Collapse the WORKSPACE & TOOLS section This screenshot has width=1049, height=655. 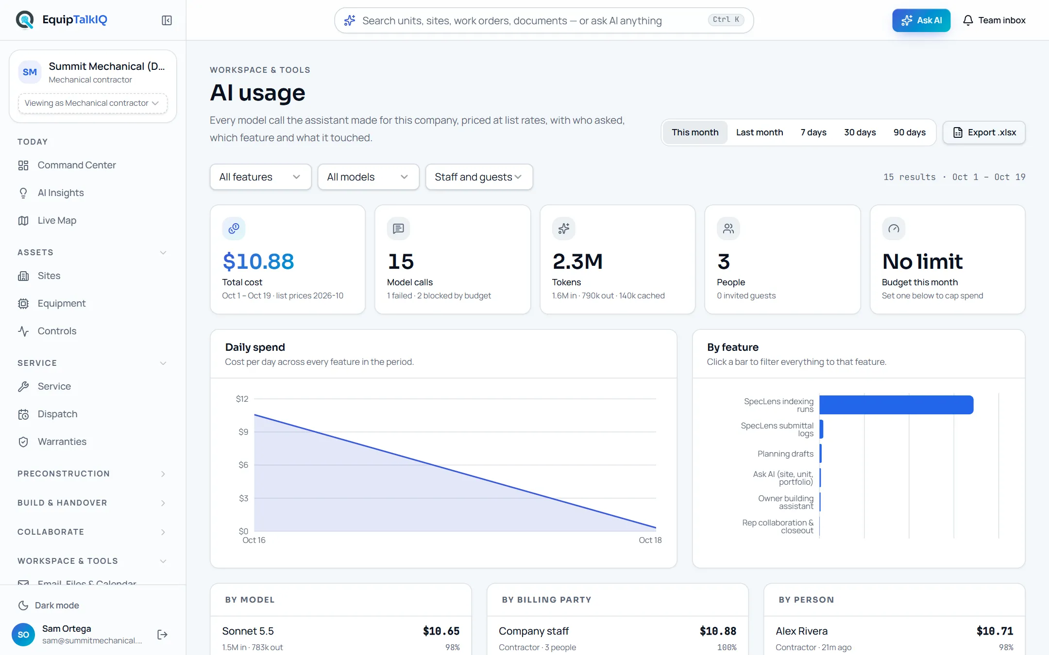point(92,561)
